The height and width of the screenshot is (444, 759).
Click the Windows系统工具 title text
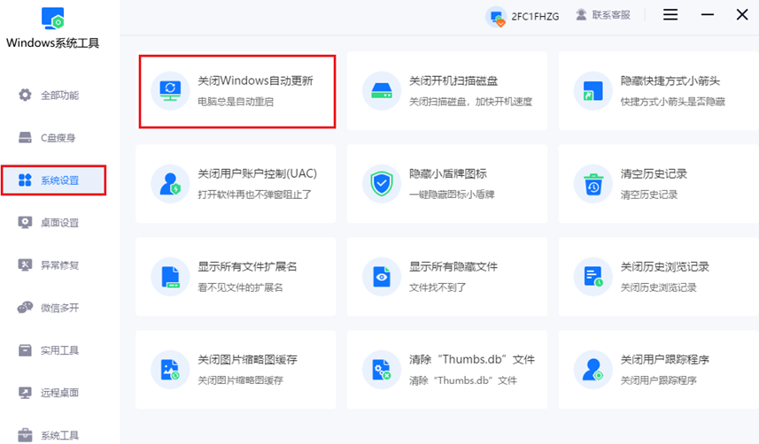pos(53,43)
